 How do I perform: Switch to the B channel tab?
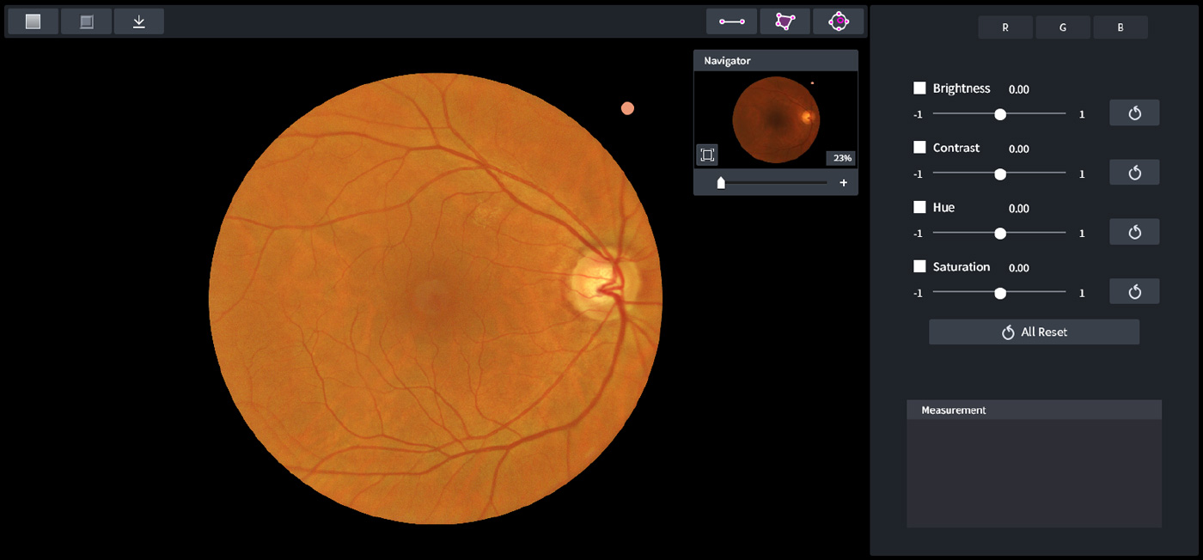click(1121, 27)
